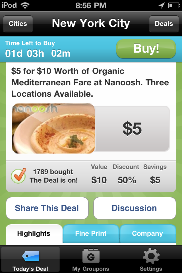Open the Discussion section
Viewport: 182px width, 273px height.
click(x=135, y=208)
